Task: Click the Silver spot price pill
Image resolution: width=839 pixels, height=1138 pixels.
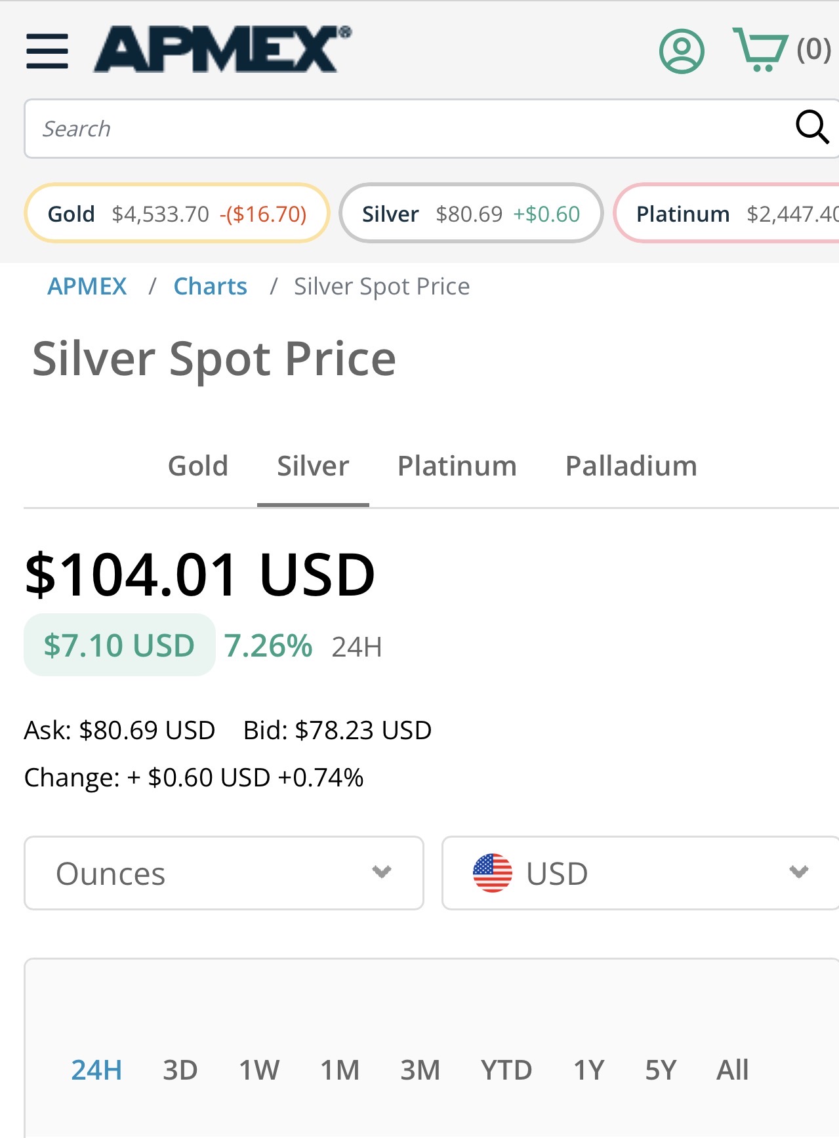Action: pyautogui.click(x=471, y=214)
